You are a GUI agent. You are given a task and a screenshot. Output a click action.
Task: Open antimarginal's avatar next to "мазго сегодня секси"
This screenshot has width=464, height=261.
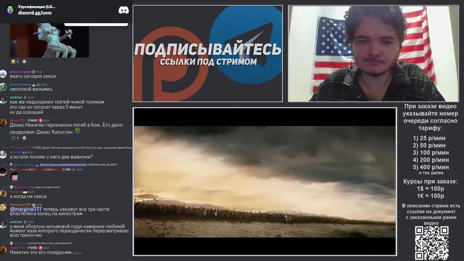[3, 74]
